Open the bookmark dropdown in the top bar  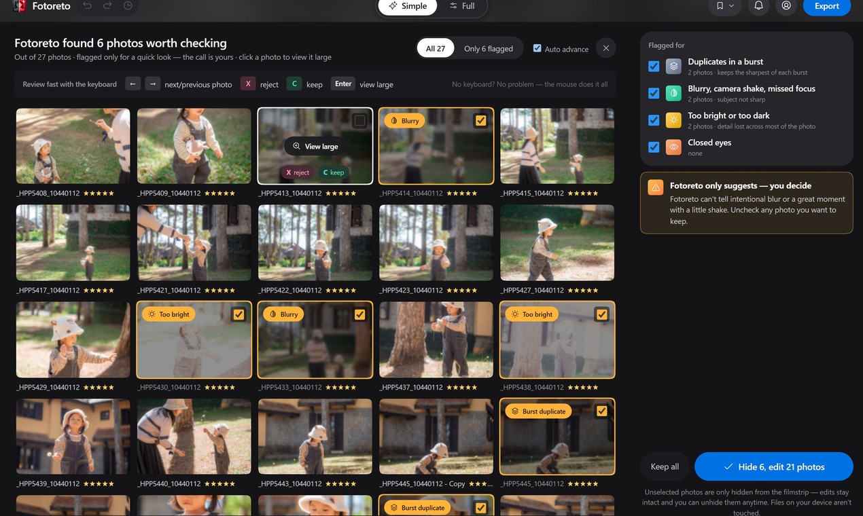[x=725, y=6]
